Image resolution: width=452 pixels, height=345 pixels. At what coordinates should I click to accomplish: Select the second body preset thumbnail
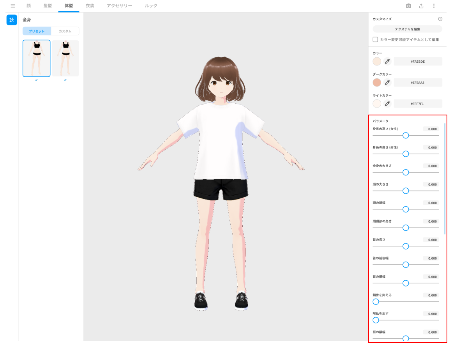(65, 58)
